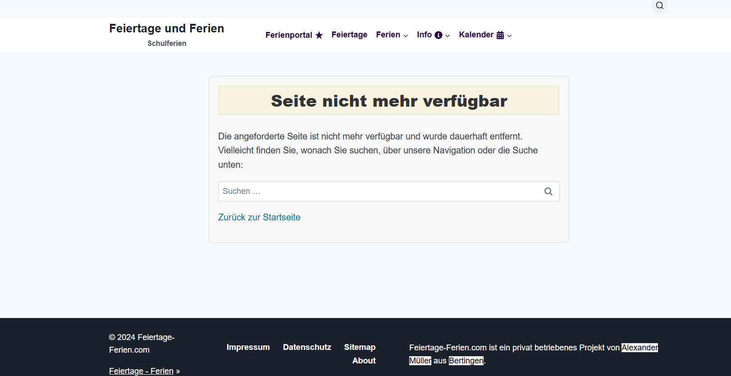
Task: Click the star icon beside Ferienportal
Action: coord(319,35)
